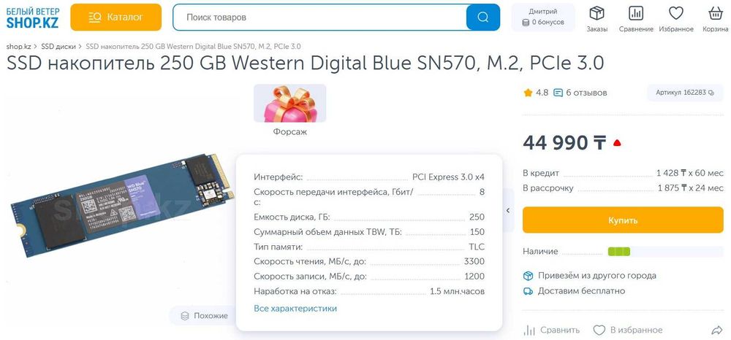
Task: Open the 6 отзывов reviews link
Action: click(x=580, y=93)
